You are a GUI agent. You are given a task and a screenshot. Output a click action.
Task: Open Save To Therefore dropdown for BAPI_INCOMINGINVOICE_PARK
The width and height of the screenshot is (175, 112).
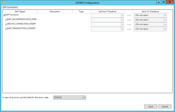(x=165, y=20)
